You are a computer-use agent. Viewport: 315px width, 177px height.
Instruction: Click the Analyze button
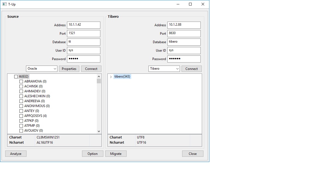pyautogui.click(x=16, y=154)
